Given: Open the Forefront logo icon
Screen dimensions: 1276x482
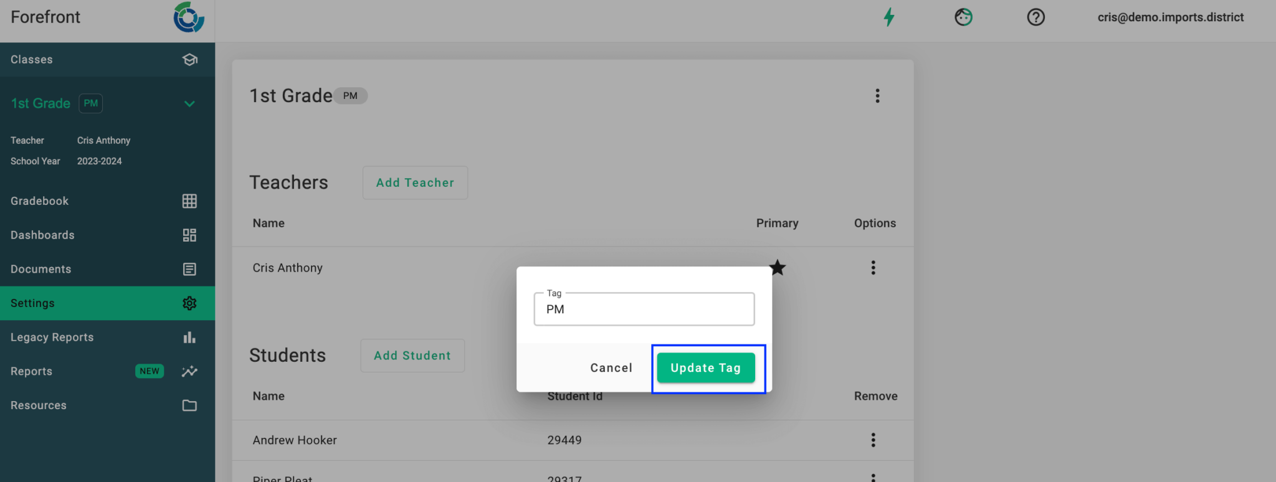Looking at the screenshot, I should 190,17.
